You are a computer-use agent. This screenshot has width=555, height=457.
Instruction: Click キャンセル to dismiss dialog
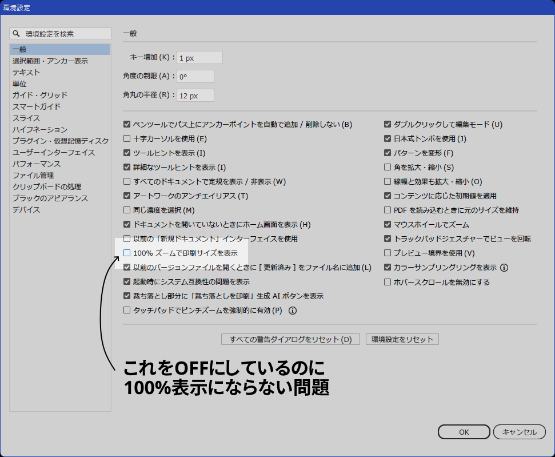(x=519, y=432)
